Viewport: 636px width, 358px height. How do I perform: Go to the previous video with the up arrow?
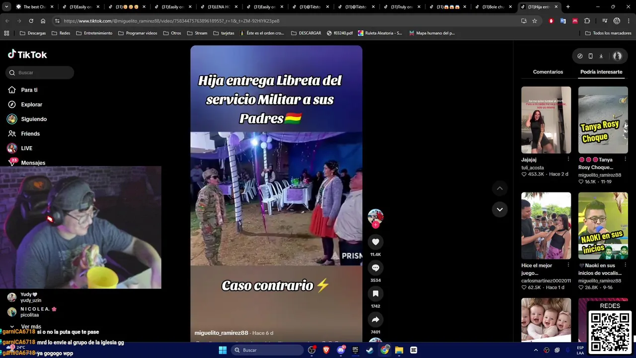tap(500, 188)
